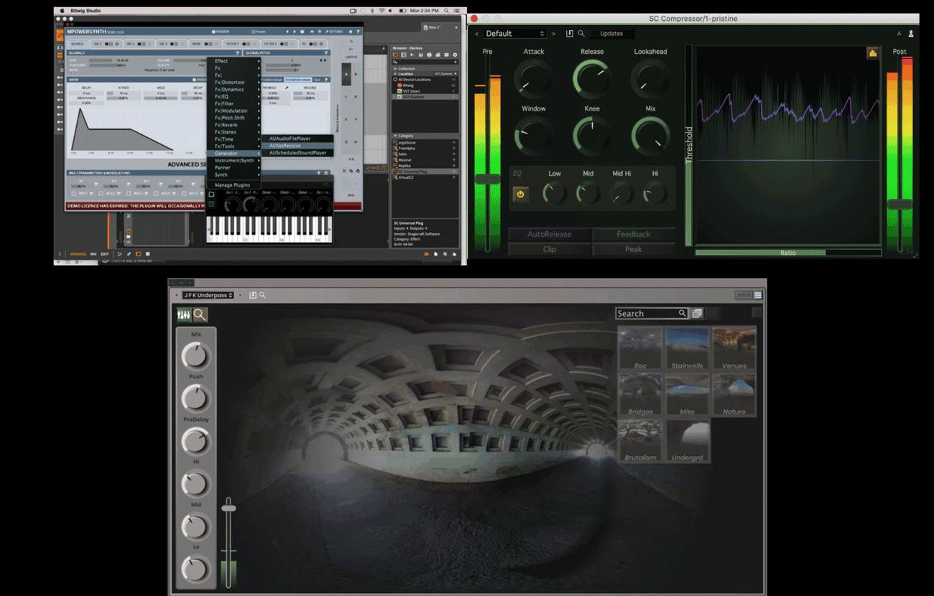The height and width of the screenshot is (596, 934).
Task: Collapse the Collection section in Bitwig browser
Action: pyautogui.click(x=395, y=69)
